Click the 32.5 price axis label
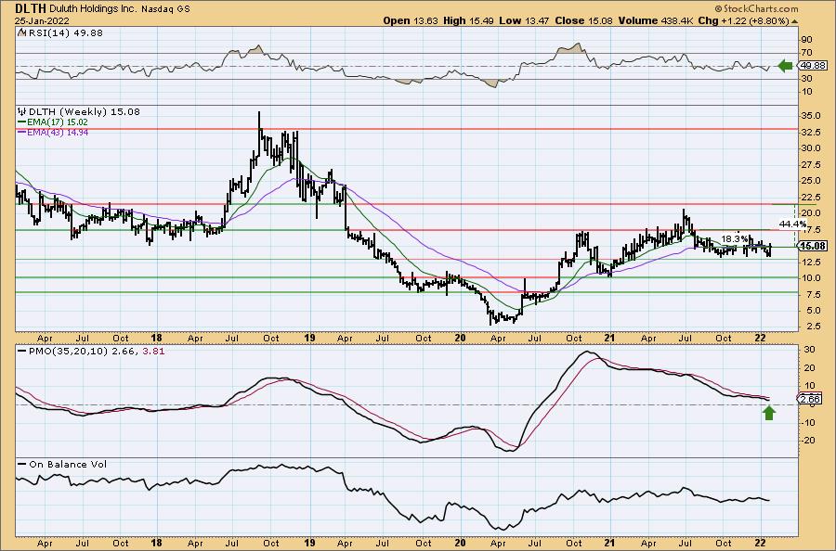 810,132
